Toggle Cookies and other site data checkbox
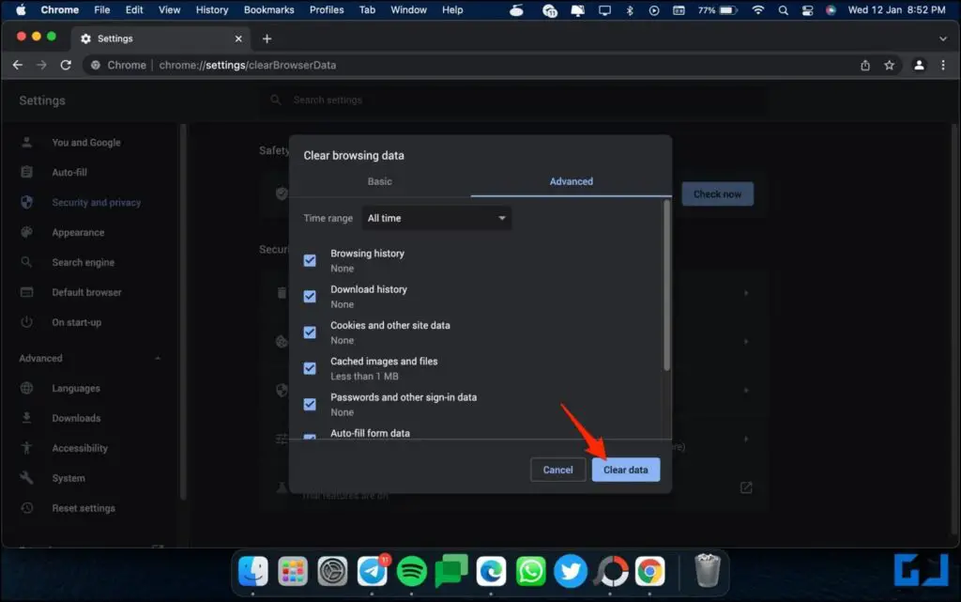The image size is (961, 602). tap(310, 332)
